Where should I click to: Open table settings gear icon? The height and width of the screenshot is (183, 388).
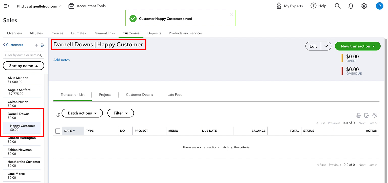point(375,115)
